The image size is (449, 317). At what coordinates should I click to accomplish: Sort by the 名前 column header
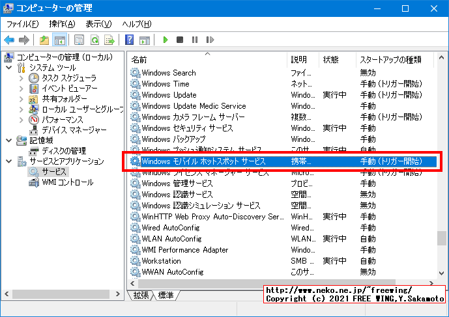click(207, 60)
